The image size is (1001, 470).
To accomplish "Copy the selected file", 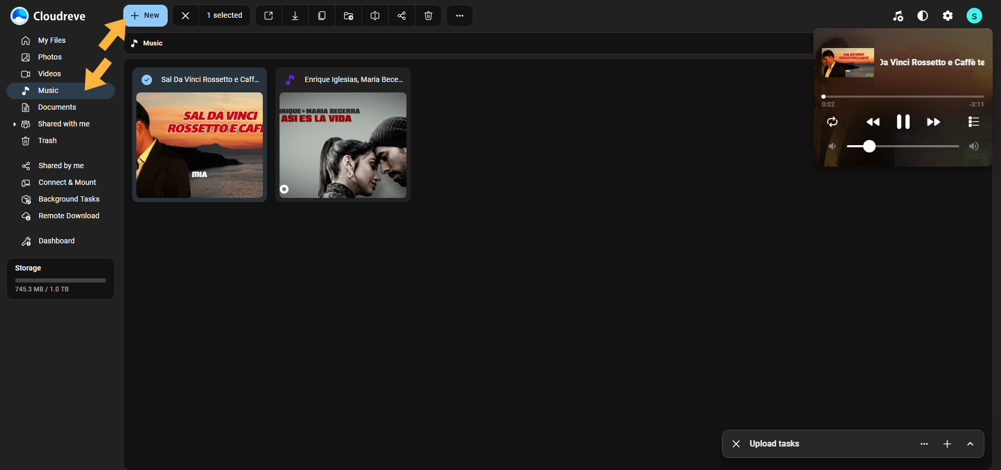I will [322, 16].
